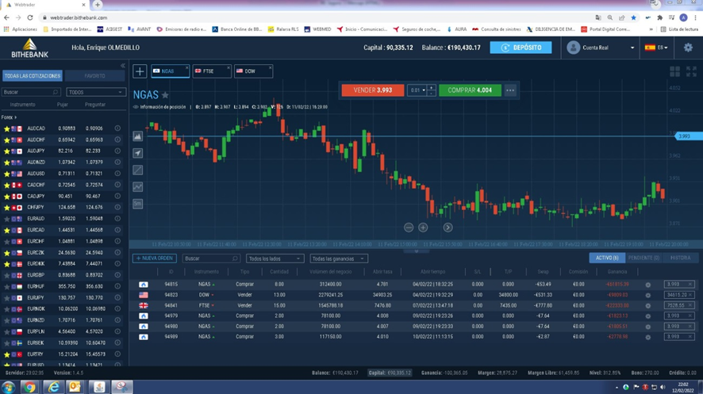Expand chart to fullscreen
The image size is (703, 394).
[x=691, y=71]
